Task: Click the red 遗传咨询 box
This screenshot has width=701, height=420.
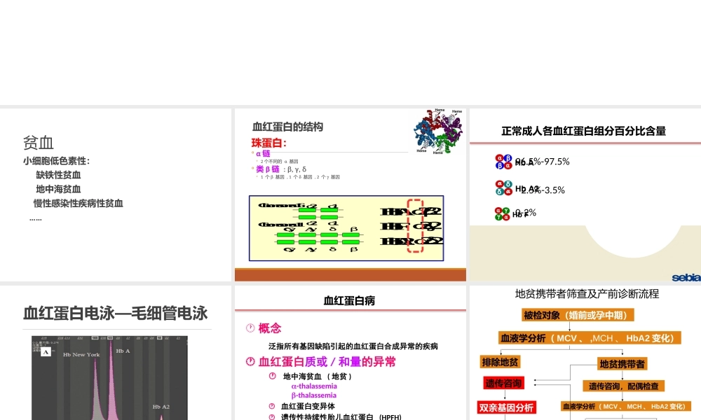Action: [x=503, y=382]
